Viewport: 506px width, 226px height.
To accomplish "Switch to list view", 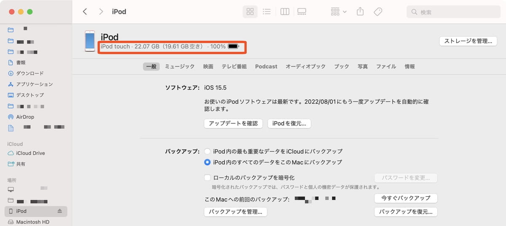I will pyautogui.click(x=266, y=12).
